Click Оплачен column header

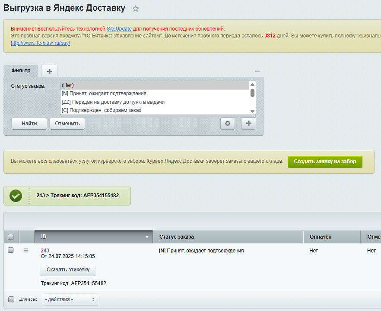(x=332, y=236)
